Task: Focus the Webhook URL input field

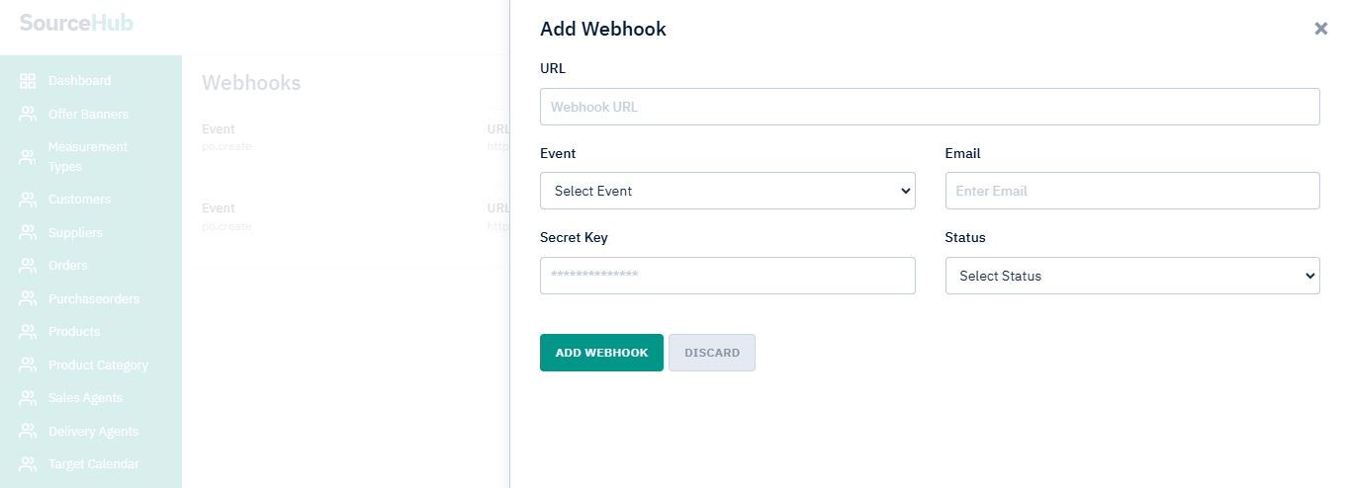Action: (929, 107)
